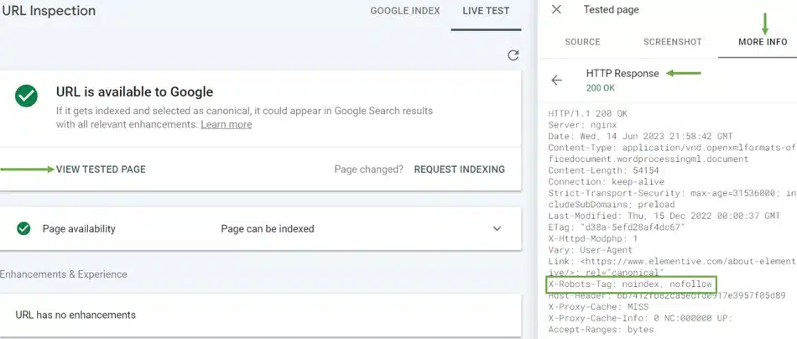
Task: Click the X-Httpd-Modphp: 1 line
Action: point(592,238)
